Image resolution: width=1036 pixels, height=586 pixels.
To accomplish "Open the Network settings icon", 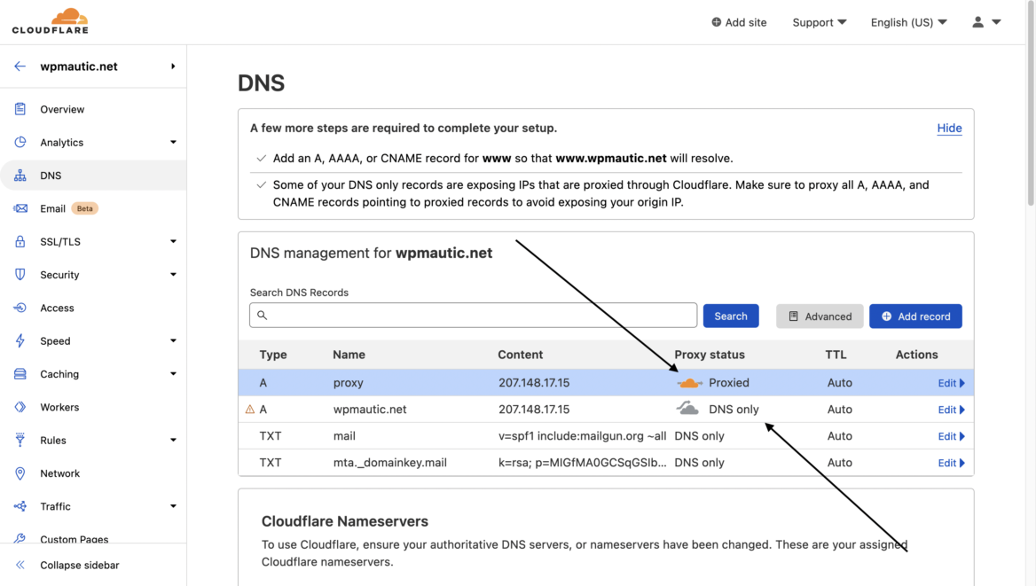I will click(x=18, y=473).
